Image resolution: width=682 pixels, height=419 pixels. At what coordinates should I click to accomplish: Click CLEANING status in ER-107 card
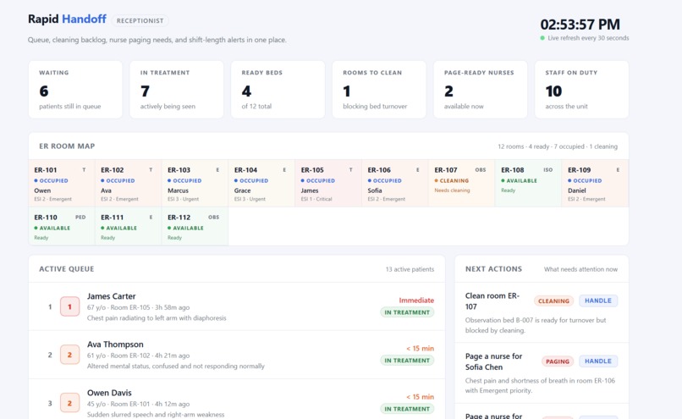click(x=452, y=180)
